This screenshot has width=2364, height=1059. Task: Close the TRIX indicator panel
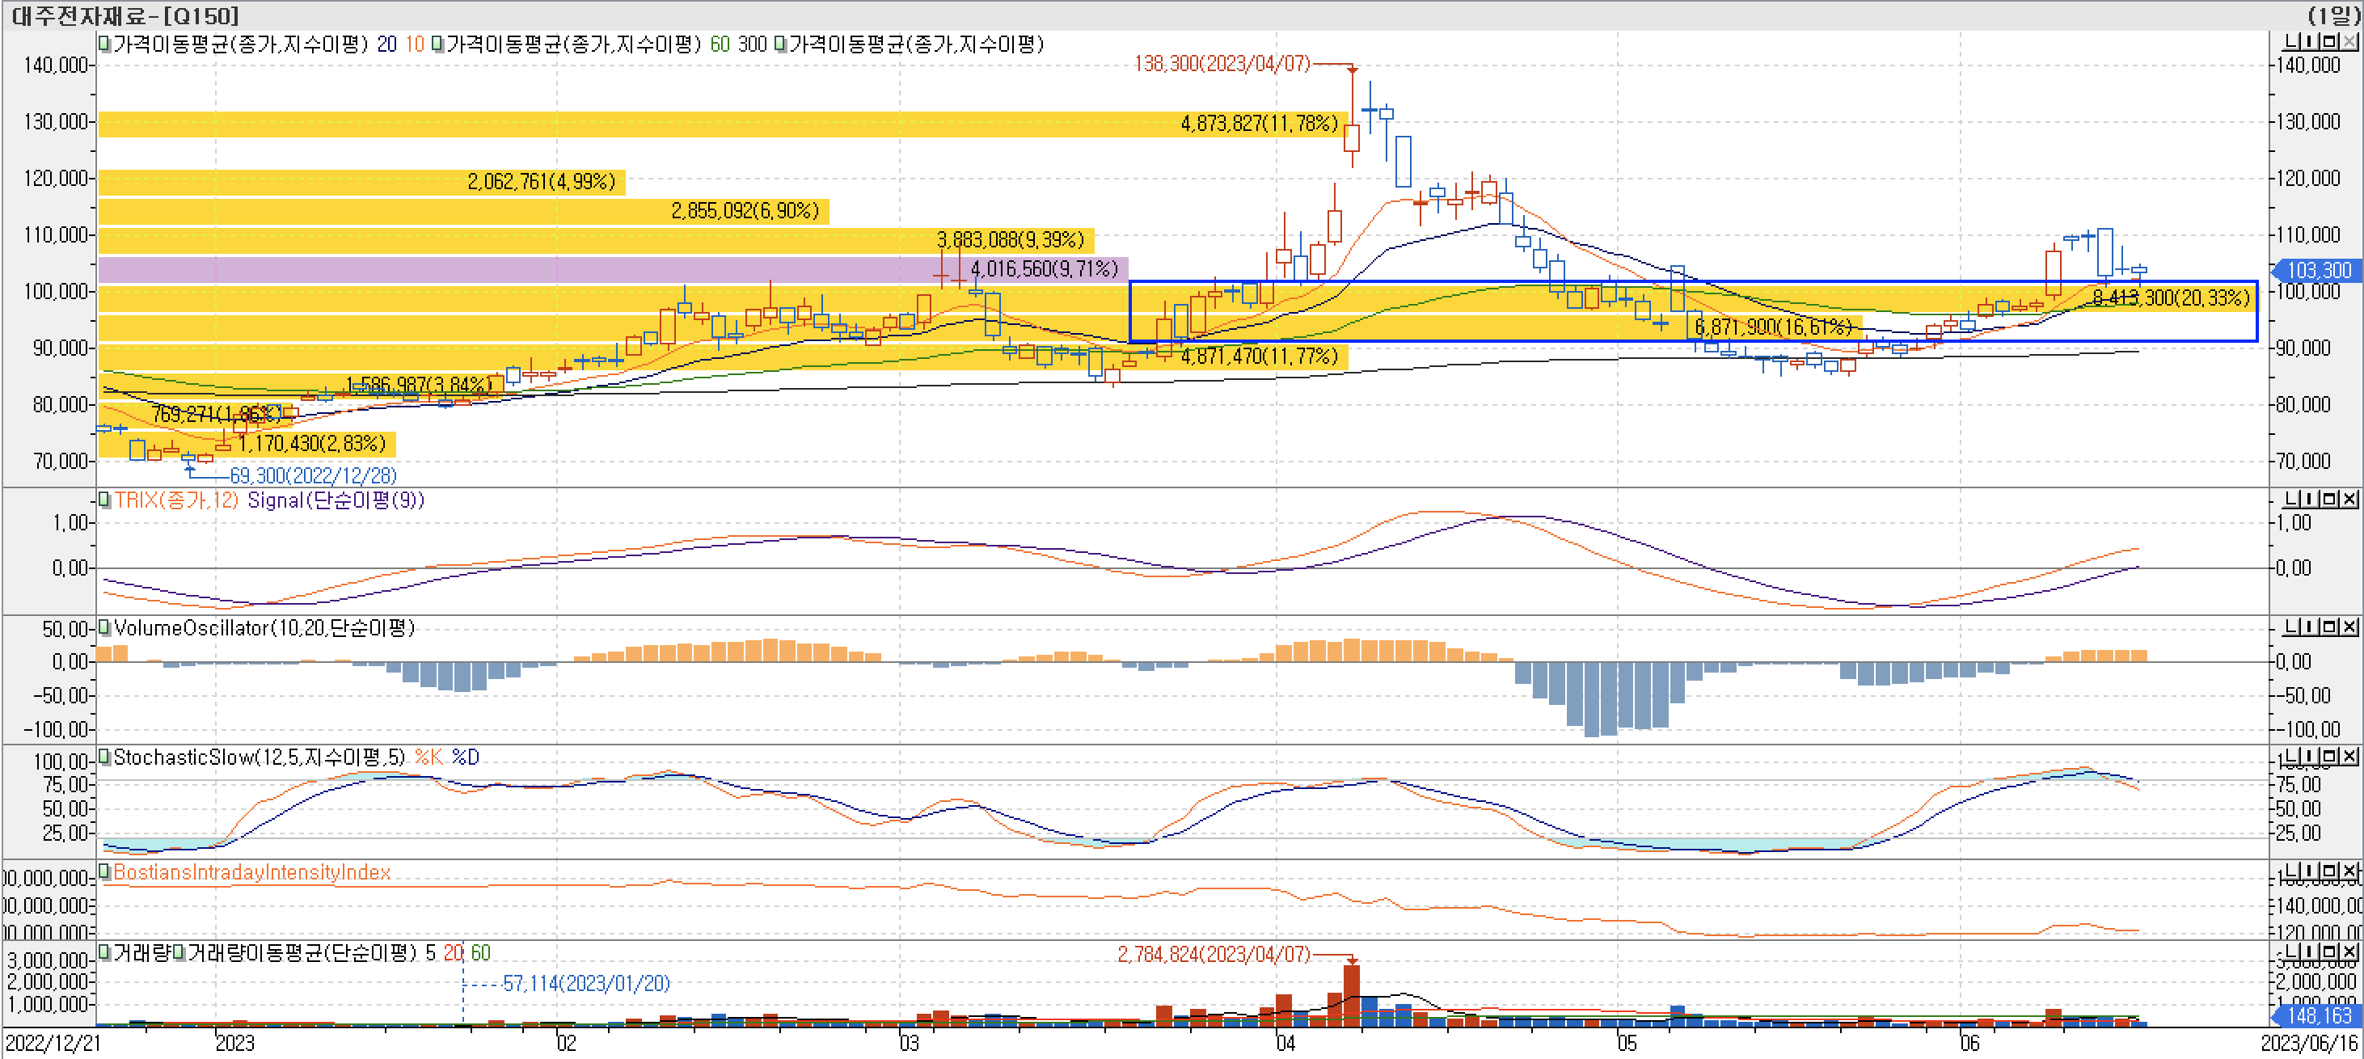point(2349,498)
